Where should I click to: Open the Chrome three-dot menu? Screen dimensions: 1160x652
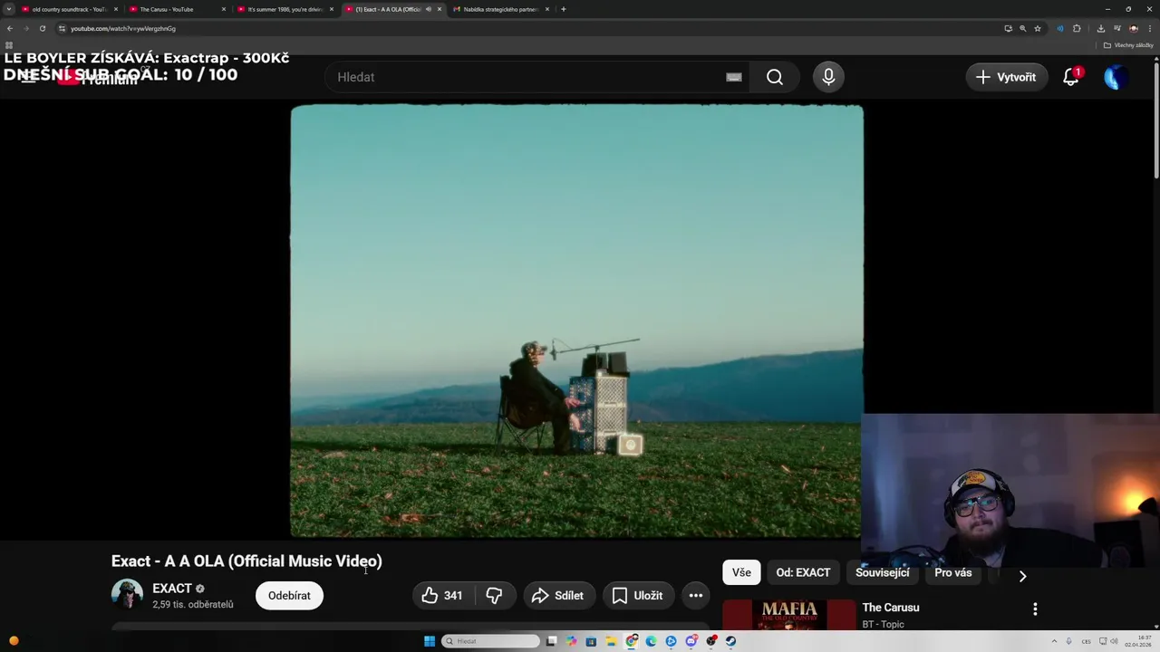1150,28
